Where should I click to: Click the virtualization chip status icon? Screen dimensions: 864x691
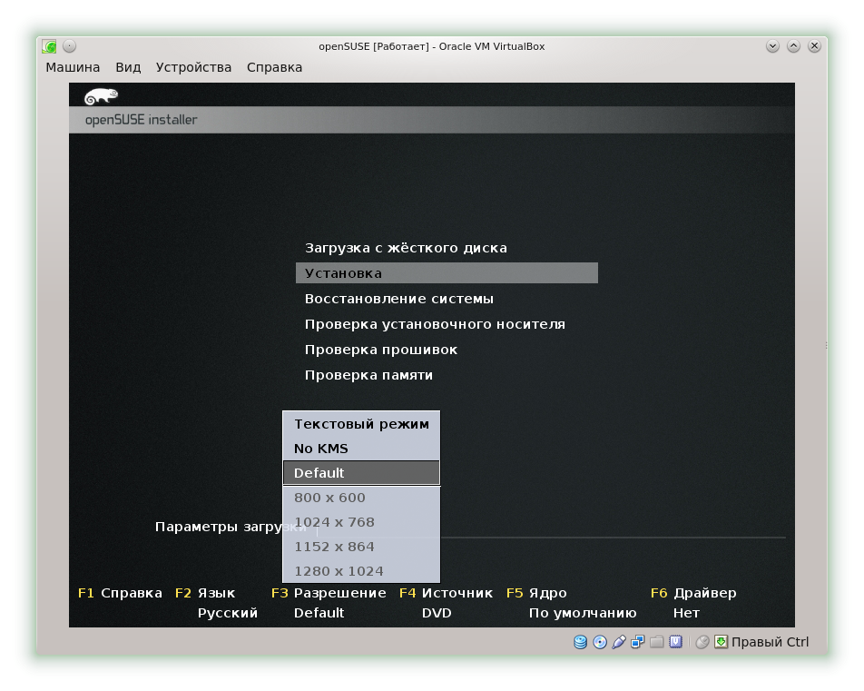point(675,642)
